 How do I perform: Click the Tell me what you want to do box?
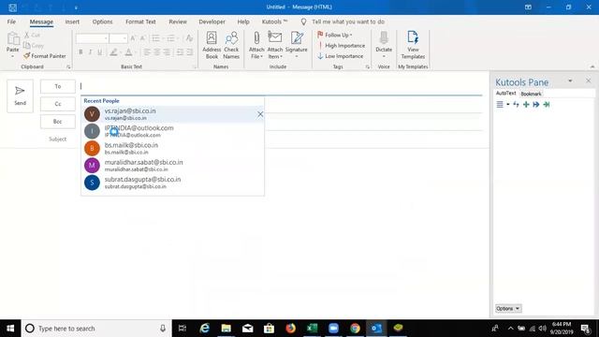click(x=348, y=22)
